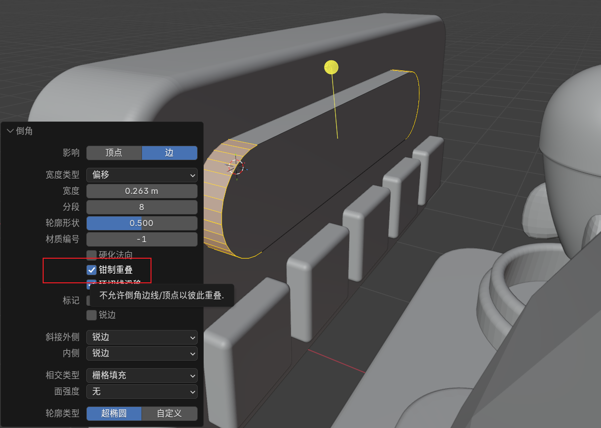Enable the 锐边 mark checkbox

(91, 315)
